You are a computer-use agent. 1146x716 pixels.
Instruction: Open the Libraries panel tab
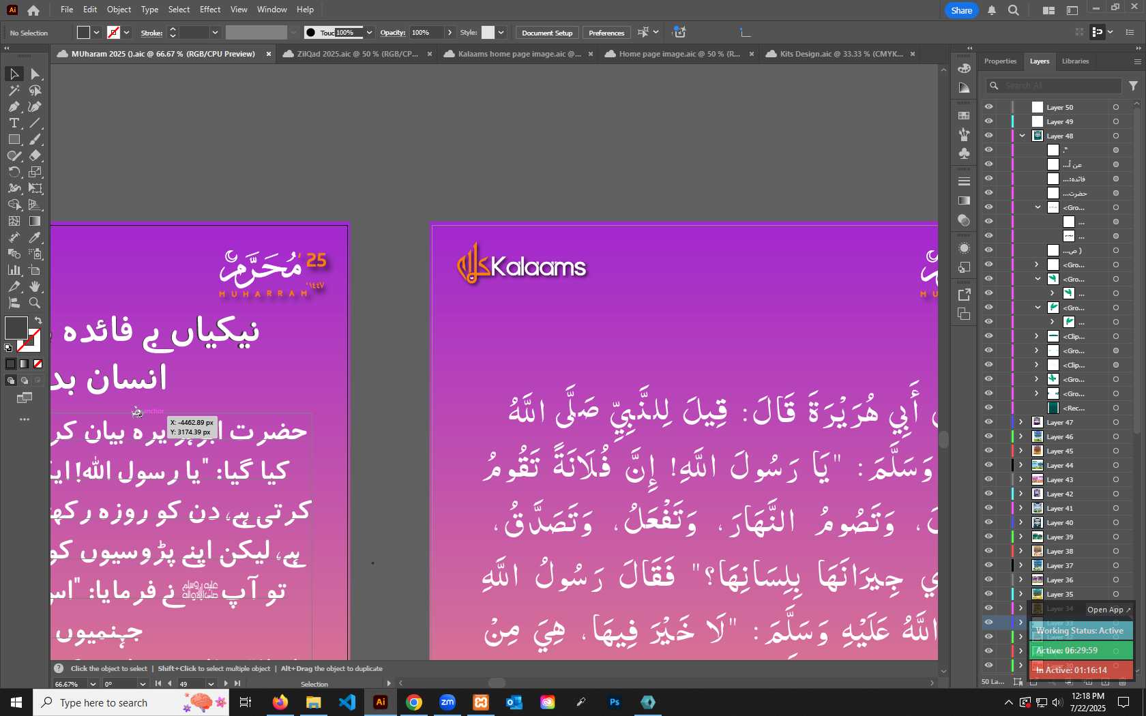click(1075, 61)
